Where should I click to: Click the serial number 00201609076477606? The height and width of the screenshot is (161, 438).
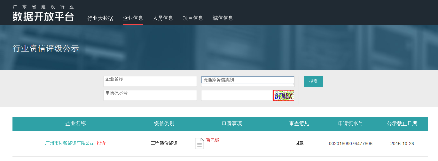350,143
